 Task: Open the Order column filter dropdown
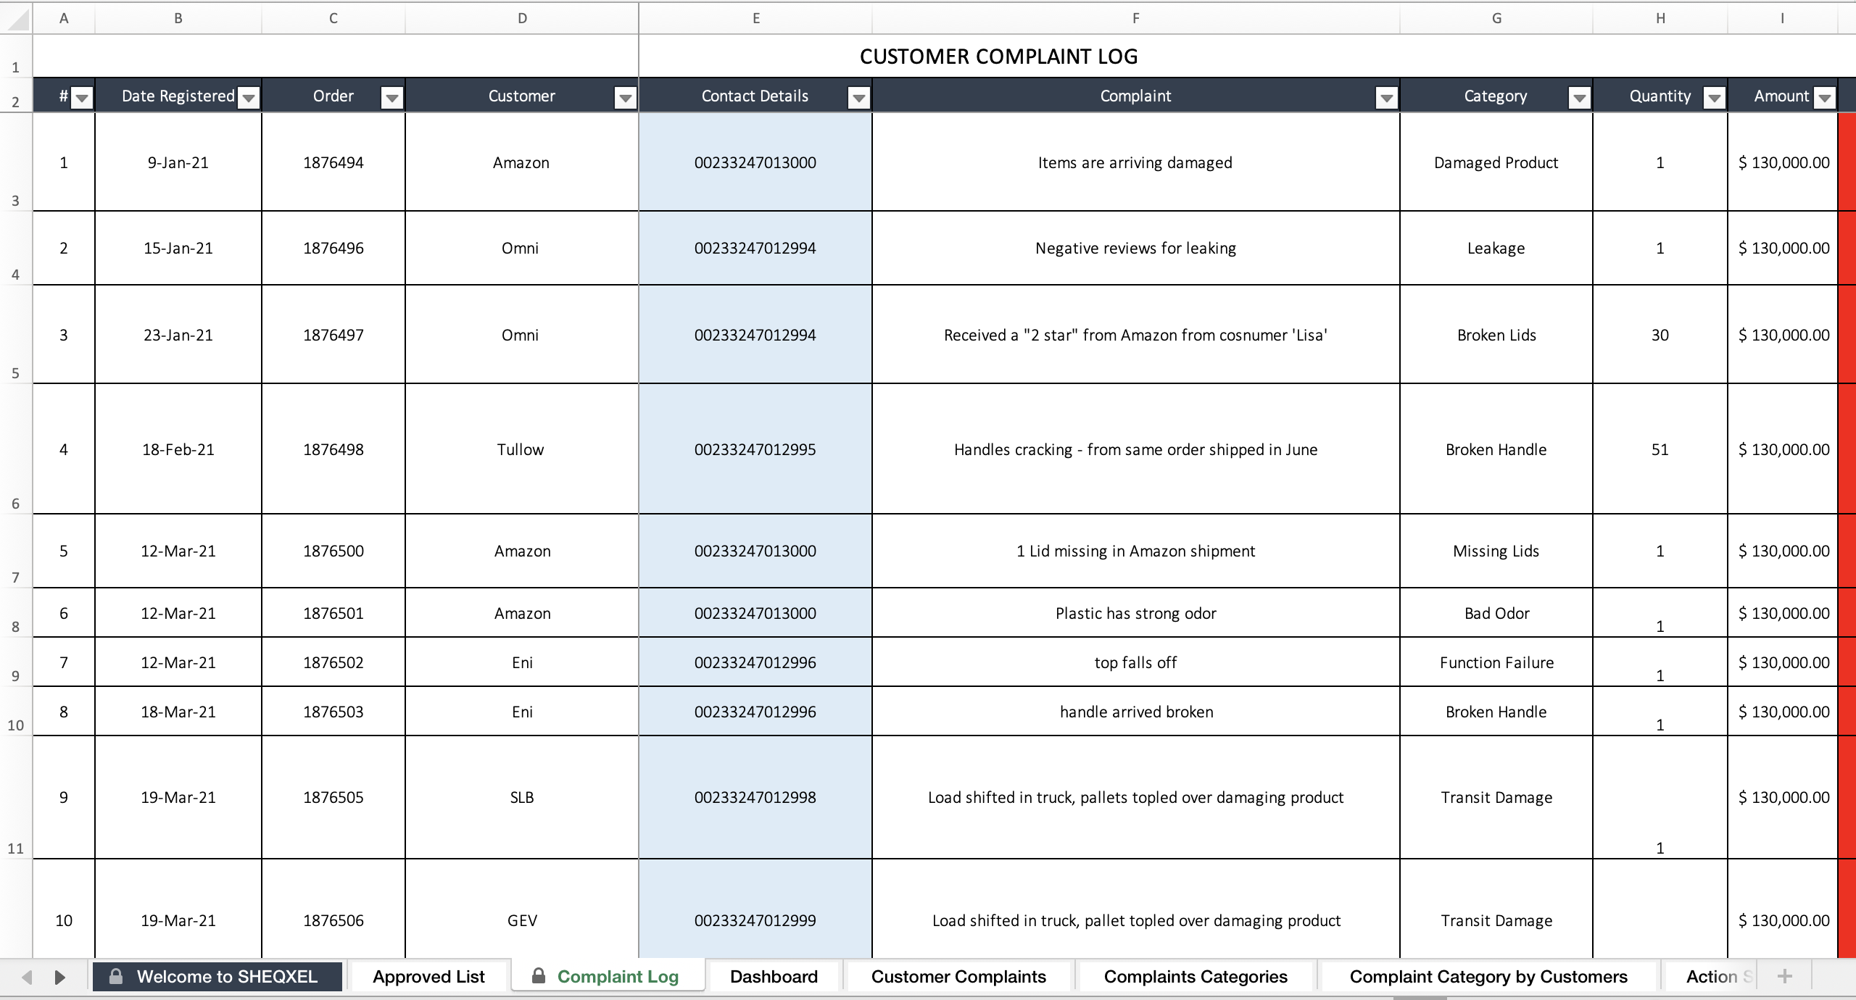coord(392,98)
